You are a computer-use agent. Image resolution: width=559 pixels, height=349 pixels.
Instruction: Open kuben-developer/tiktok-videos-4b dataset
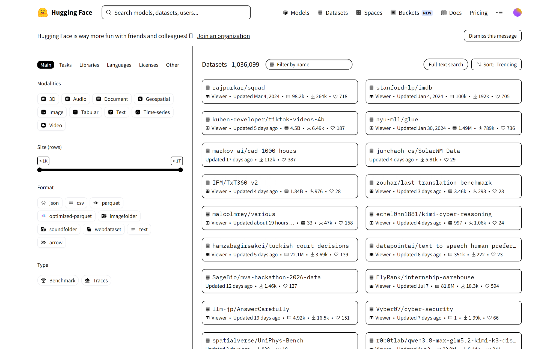[x=280, y=123]
